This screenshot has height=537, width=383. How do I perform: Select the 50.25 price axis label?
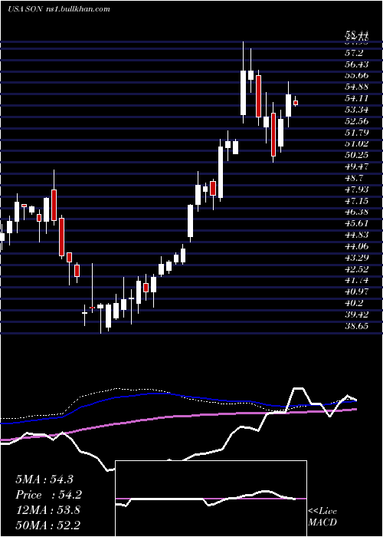(x=357, y=155)
